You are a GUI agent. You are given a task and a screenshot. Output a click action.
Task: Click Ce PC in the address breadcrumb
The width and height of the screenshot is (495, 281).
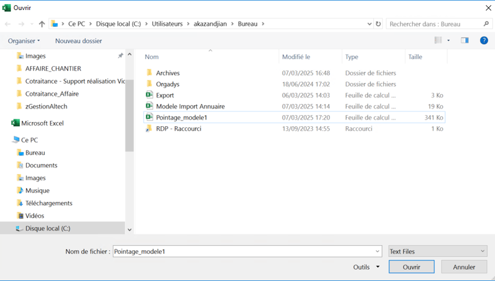pyautogui.click(x=77, y=24)
